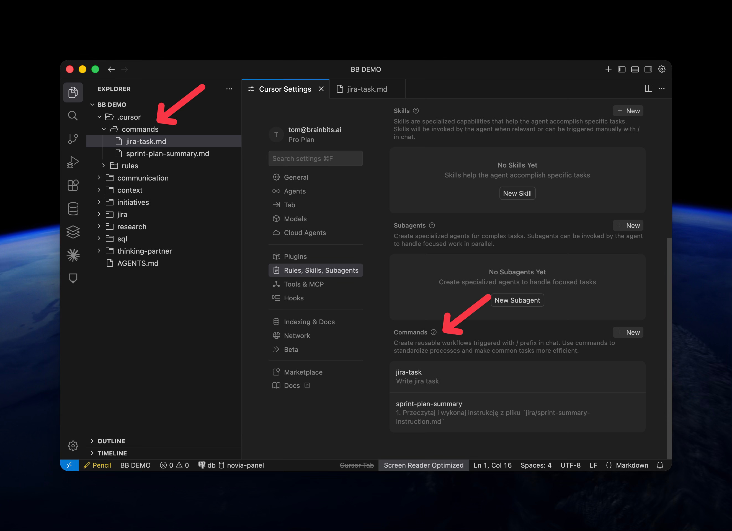Screen dimensions: 732x531
Task: Click the Search settings input field
Action: coord(315,158)
